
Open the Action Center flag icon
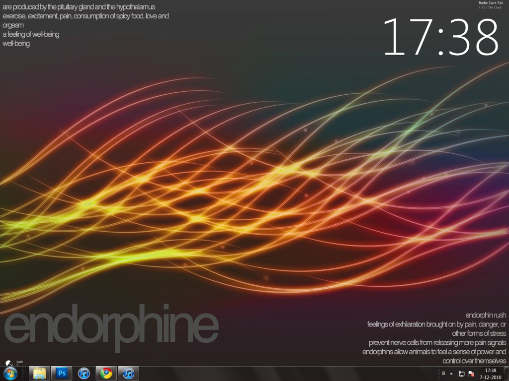(x=471, y=374)
